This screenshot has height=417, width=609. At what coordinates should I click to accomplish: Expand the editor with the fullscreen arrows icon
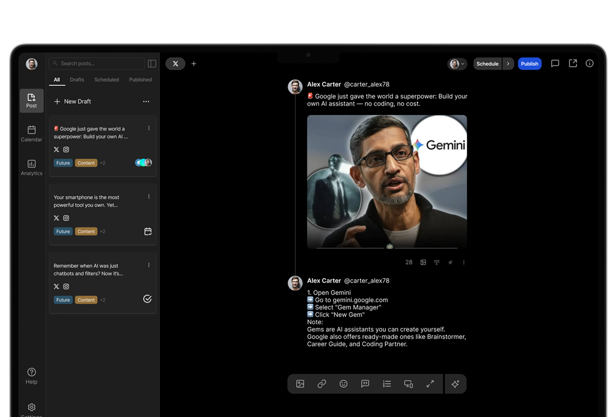[x=430, y=384]
